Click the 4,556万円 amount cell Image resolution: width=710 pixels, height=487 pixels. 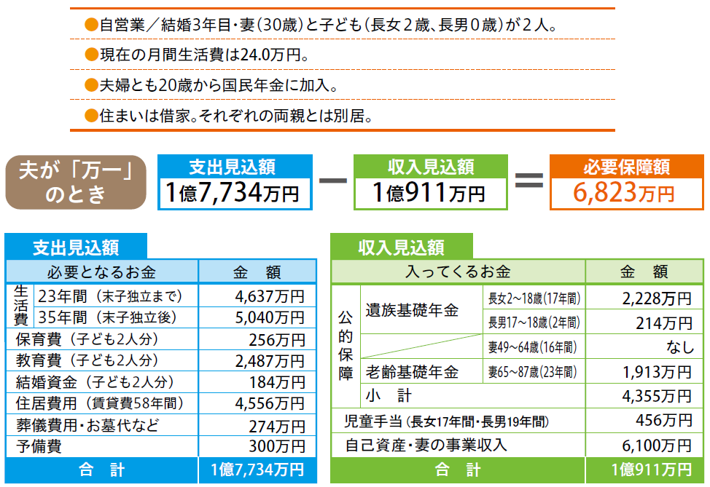coord(257,403)
